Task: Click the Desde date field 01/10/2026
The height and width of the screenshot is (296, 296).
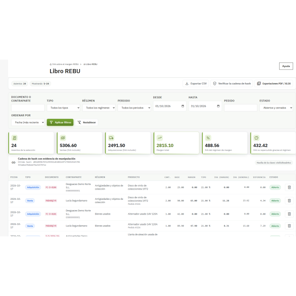Action: [169, 106]
